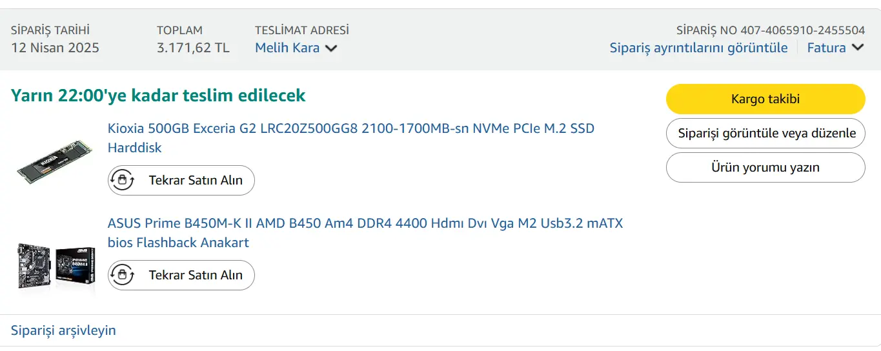Screen dimensions: 881x351
Task: Click the buy-again cart icon for ASUS motherboard
Action: [123, 275]
